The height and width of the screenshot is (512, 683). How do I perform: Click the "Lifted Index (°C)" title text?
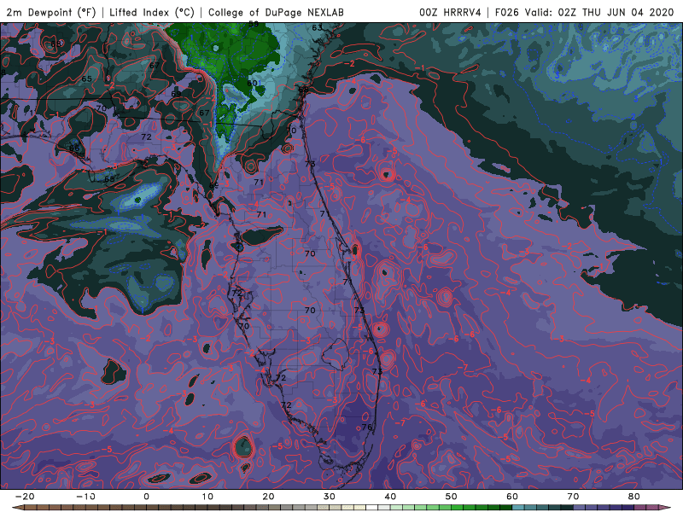(152, 12)
